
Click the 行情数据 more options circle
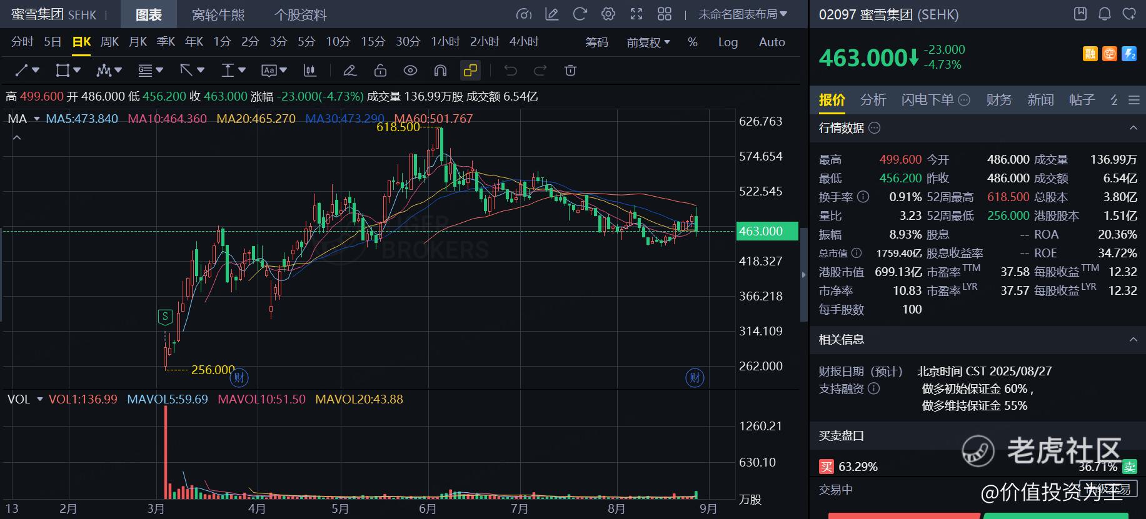875,128
